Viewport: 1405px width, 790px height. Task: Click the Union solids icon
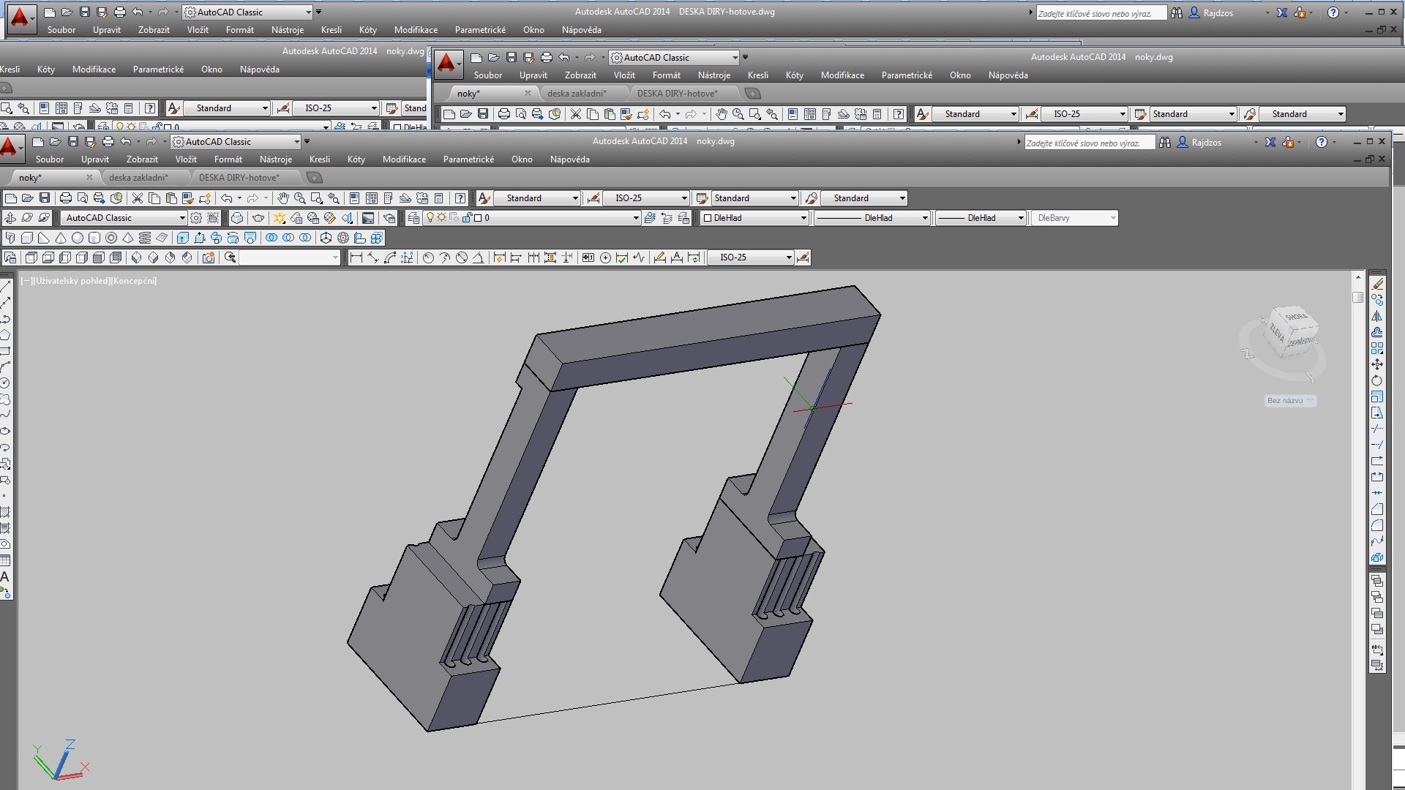click(x=271, y=238)
